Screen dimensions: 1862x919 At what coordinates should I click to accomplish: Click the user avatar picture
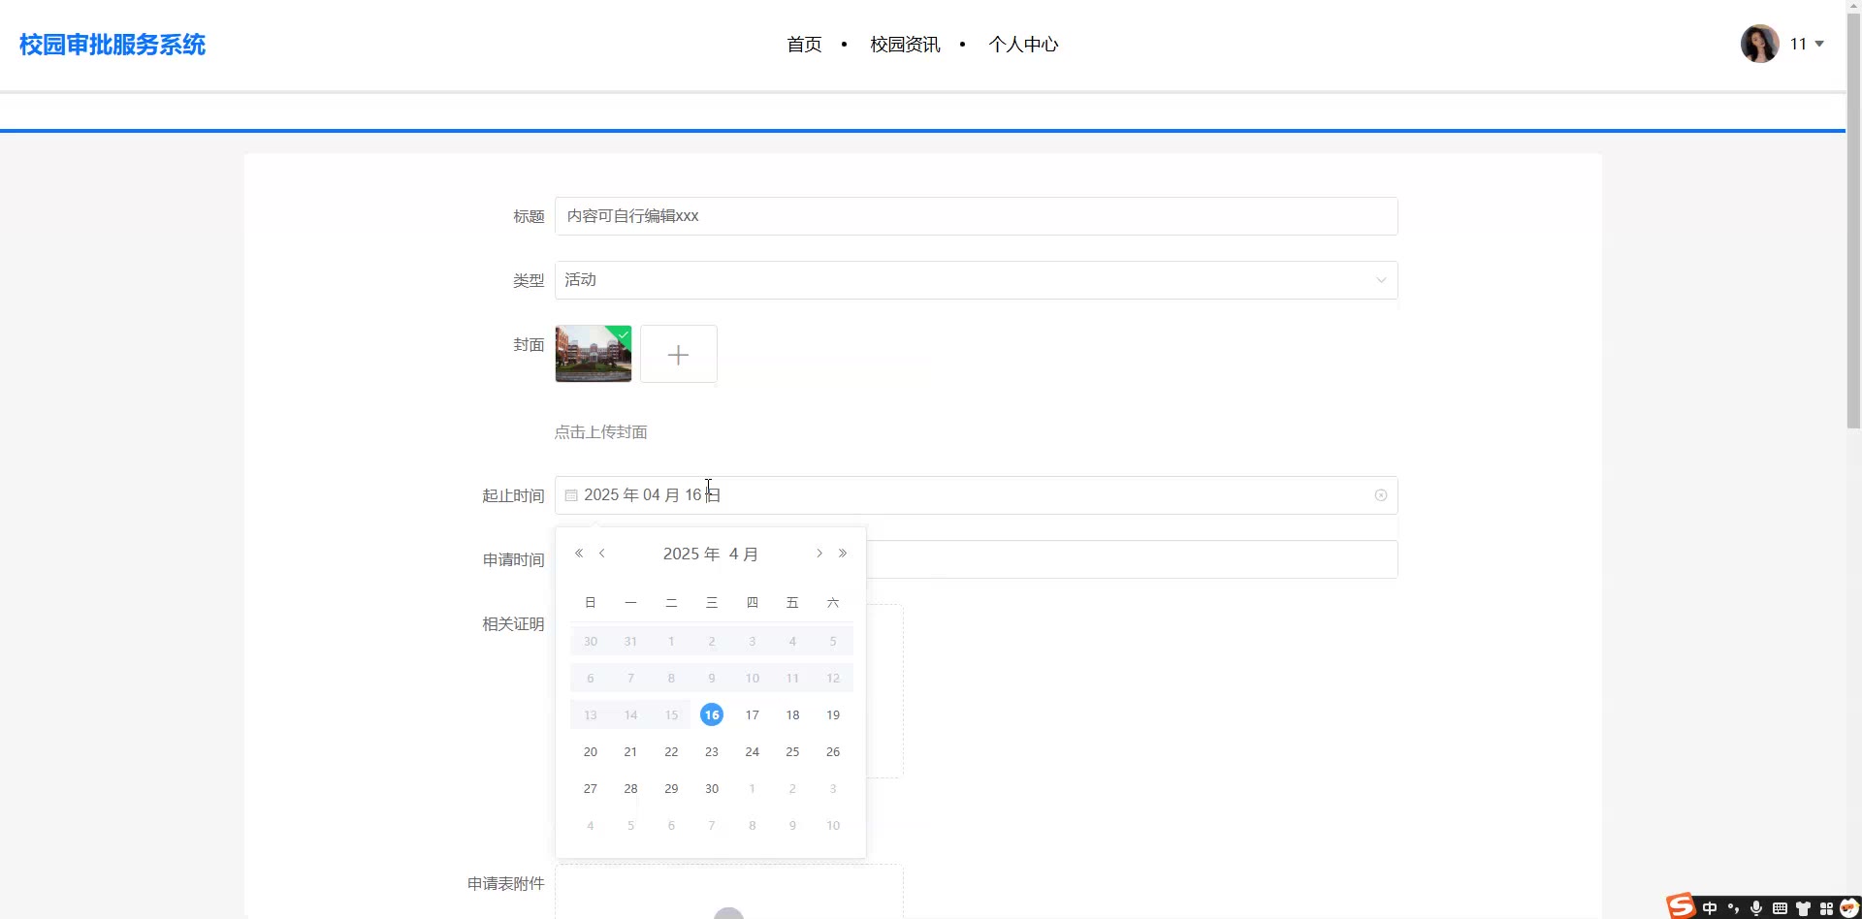point(1758,44)
